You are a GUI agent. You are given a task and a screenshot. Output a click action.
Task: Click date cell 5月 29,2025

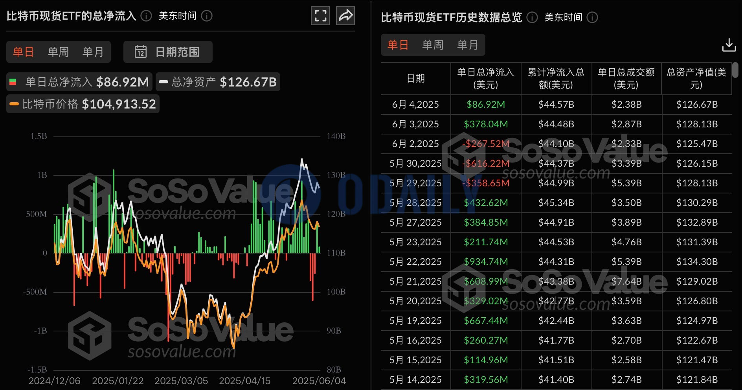[x=415, y=183]
